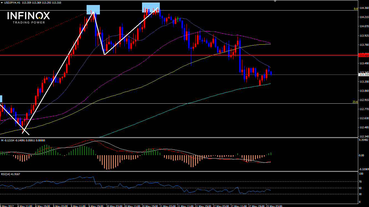Click the chart shift triangle marker at top
369x207 pixels.
pyautogui.click(x=275, y=1)
